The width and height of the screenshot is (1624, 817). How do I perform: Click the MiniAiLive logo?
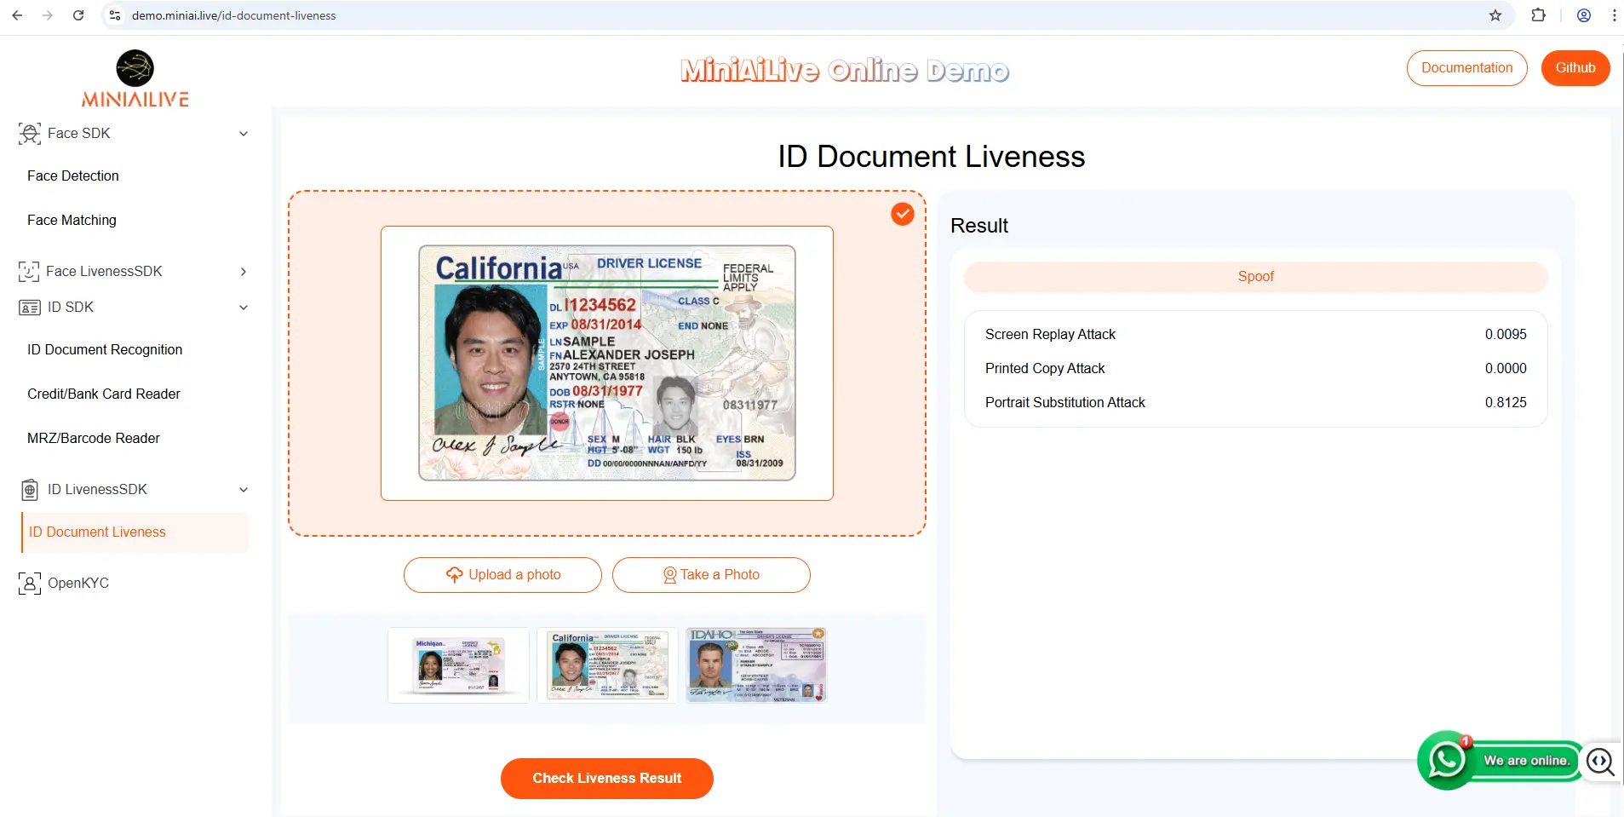pyautogui.click(x=134, y=78)
